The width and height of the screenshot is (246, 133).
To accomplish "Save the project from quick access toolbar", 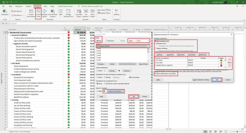I will point(4,2).
